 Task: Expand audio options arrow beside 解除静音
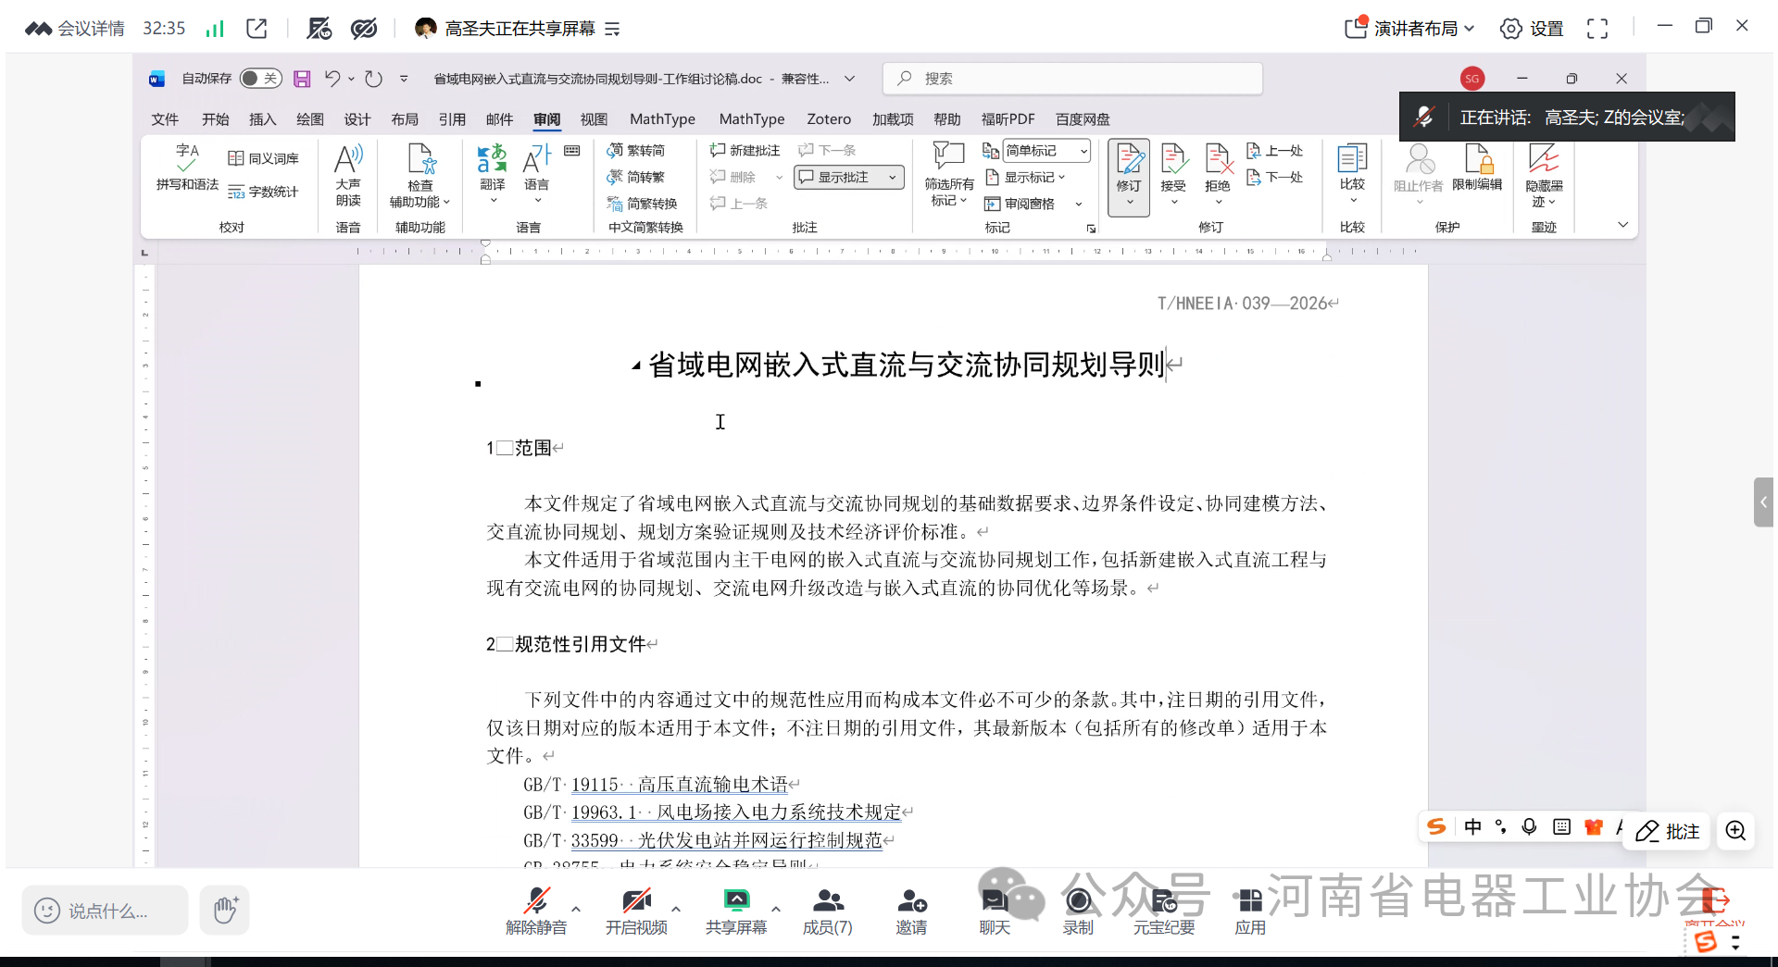click(576, 909)
